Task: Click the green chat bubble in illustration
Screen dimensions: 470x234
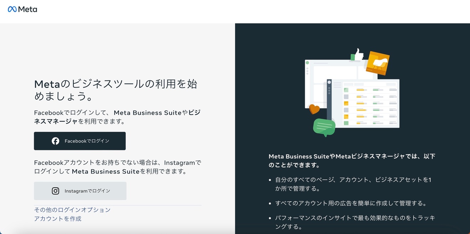Action: pyautogui.click(x=324, y=128)
